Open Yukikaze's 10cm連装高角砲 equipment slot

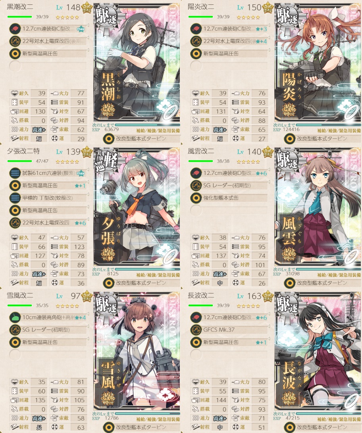click(48, 317)
